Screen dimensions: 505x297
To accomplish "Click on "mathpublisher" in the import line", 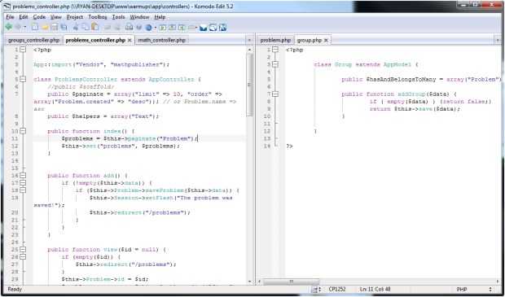I will pyautogui.click(x=138, y=64).
